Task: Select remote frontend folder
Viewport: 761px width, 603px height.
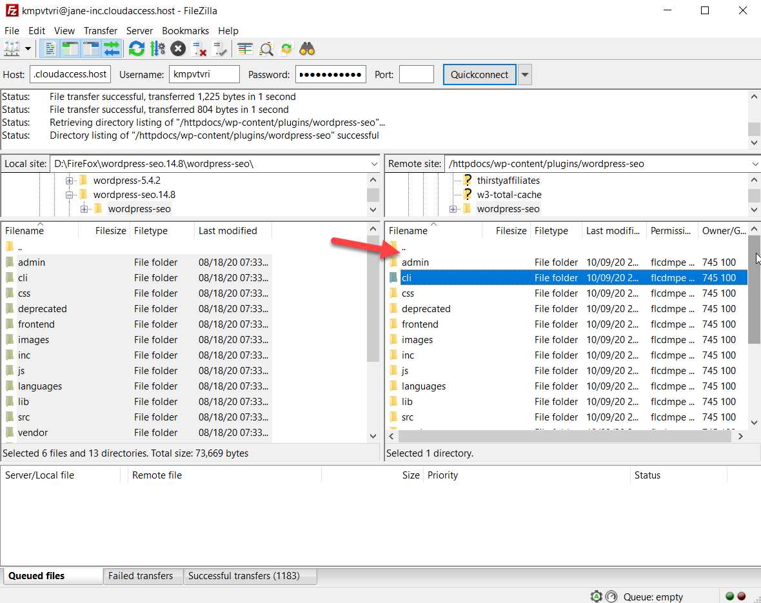Action: (x=567, y=324)
